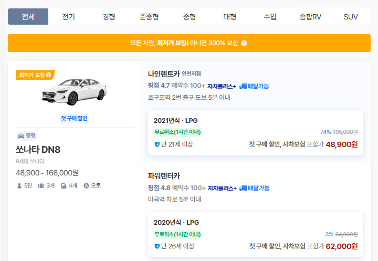Screen dimensions: 378x261
Task: Open the 나인렌트카 인천지점 company name
Action: [x=174, y=74]
